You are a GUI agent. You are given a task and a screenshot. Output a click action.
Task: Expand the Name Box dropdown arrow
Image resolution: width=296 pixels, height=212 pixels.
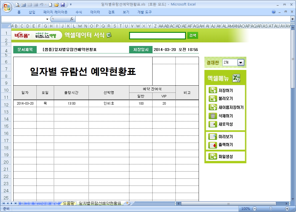(x=47, y=19)
